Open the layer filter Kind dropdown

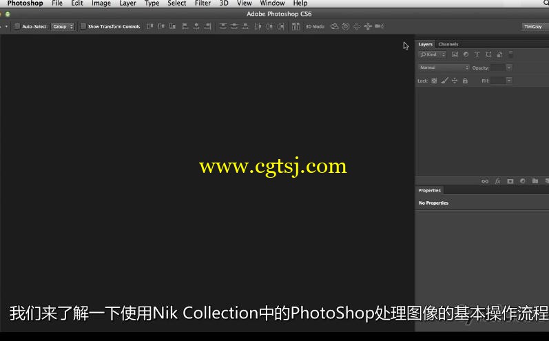433,54
